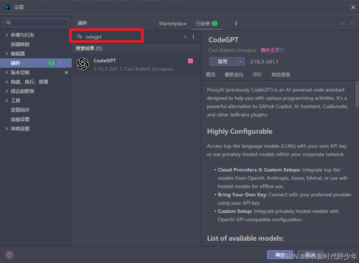The height and width of the screenshot is (263, 359).
Task: Click the 取消 button
Action: click(x=310, y=255)
